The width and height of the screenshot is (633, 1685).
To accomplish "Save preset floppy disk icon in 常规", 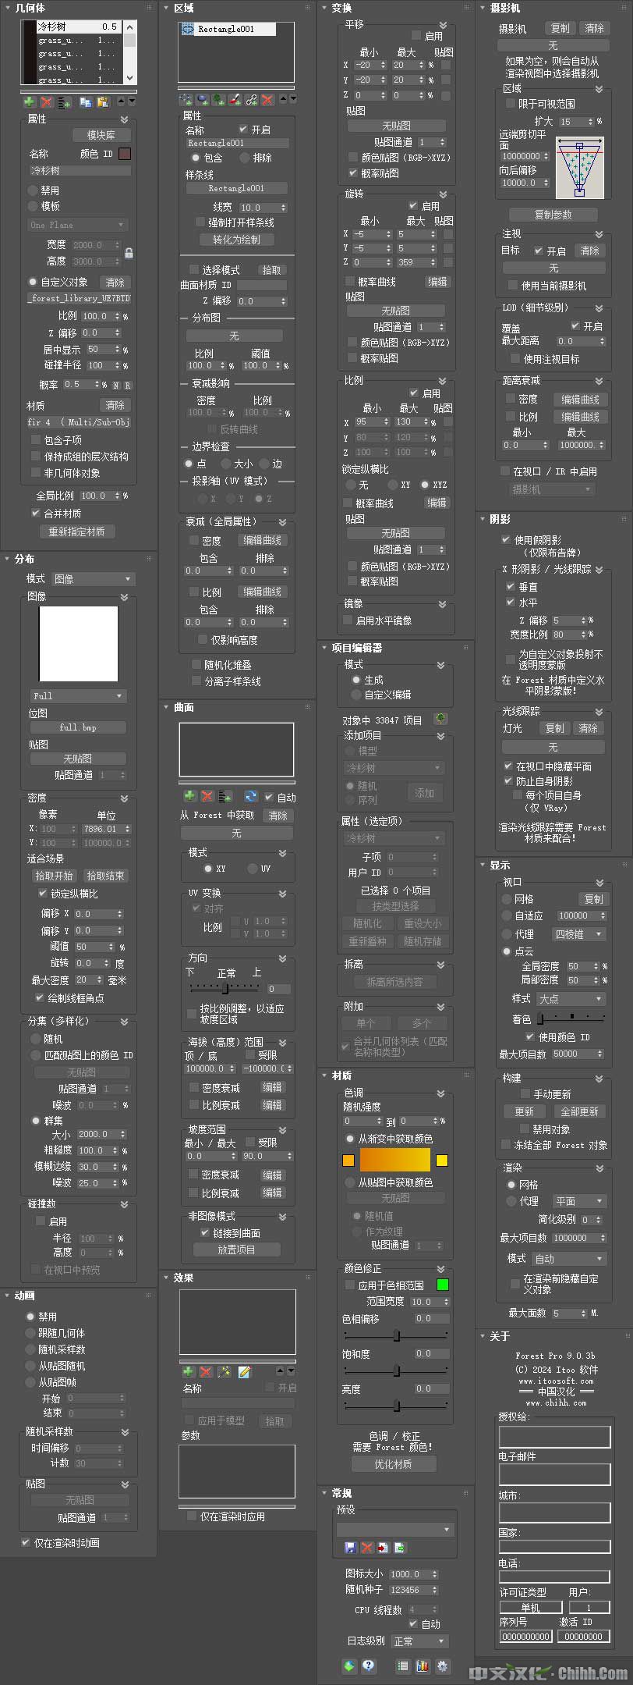I will [x=350, y=1547].
